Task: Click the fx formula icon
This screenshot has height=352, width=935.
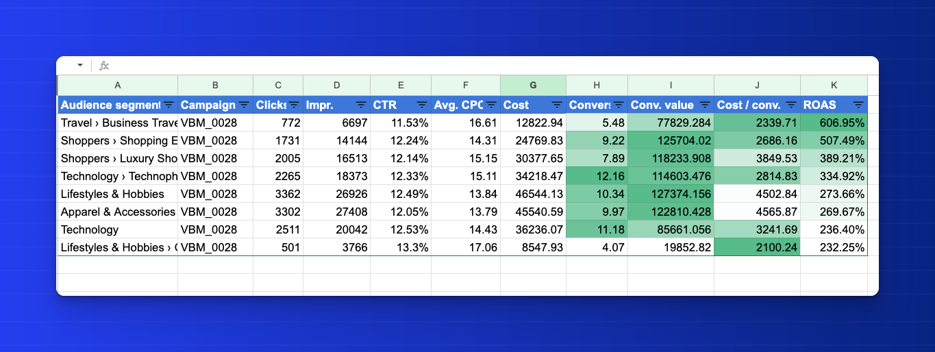Action: [104, 66]
